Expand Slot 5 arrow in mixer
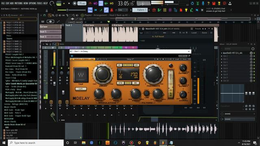 (x=221, y=65)
